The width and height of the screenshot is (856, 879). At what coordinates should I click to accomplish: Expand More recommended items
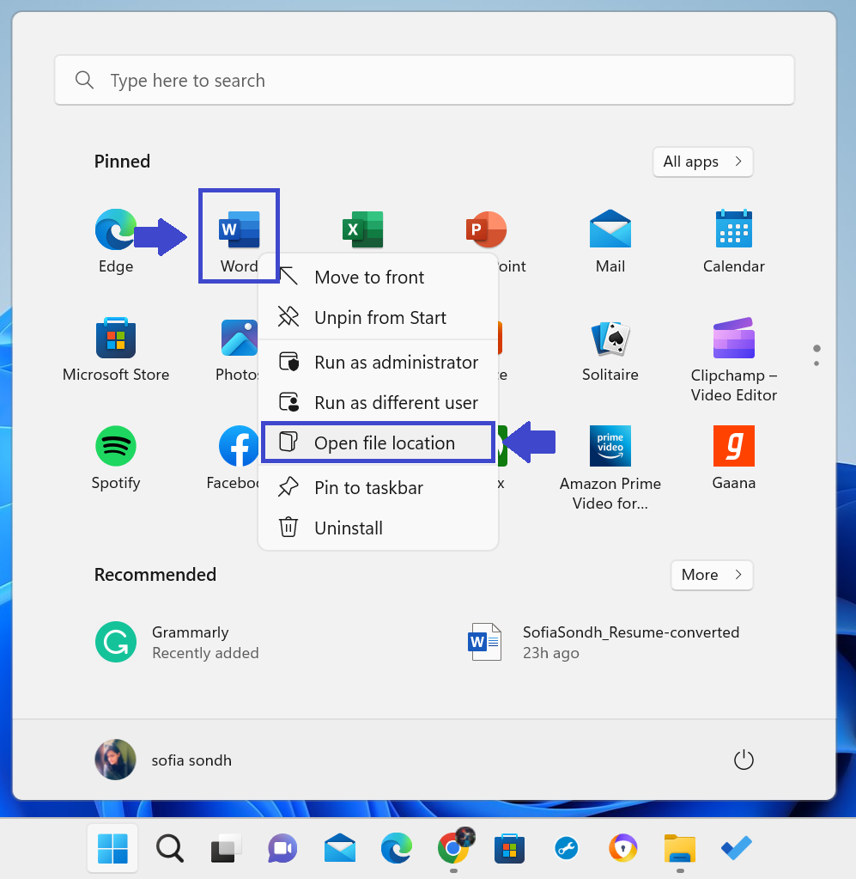711,575
